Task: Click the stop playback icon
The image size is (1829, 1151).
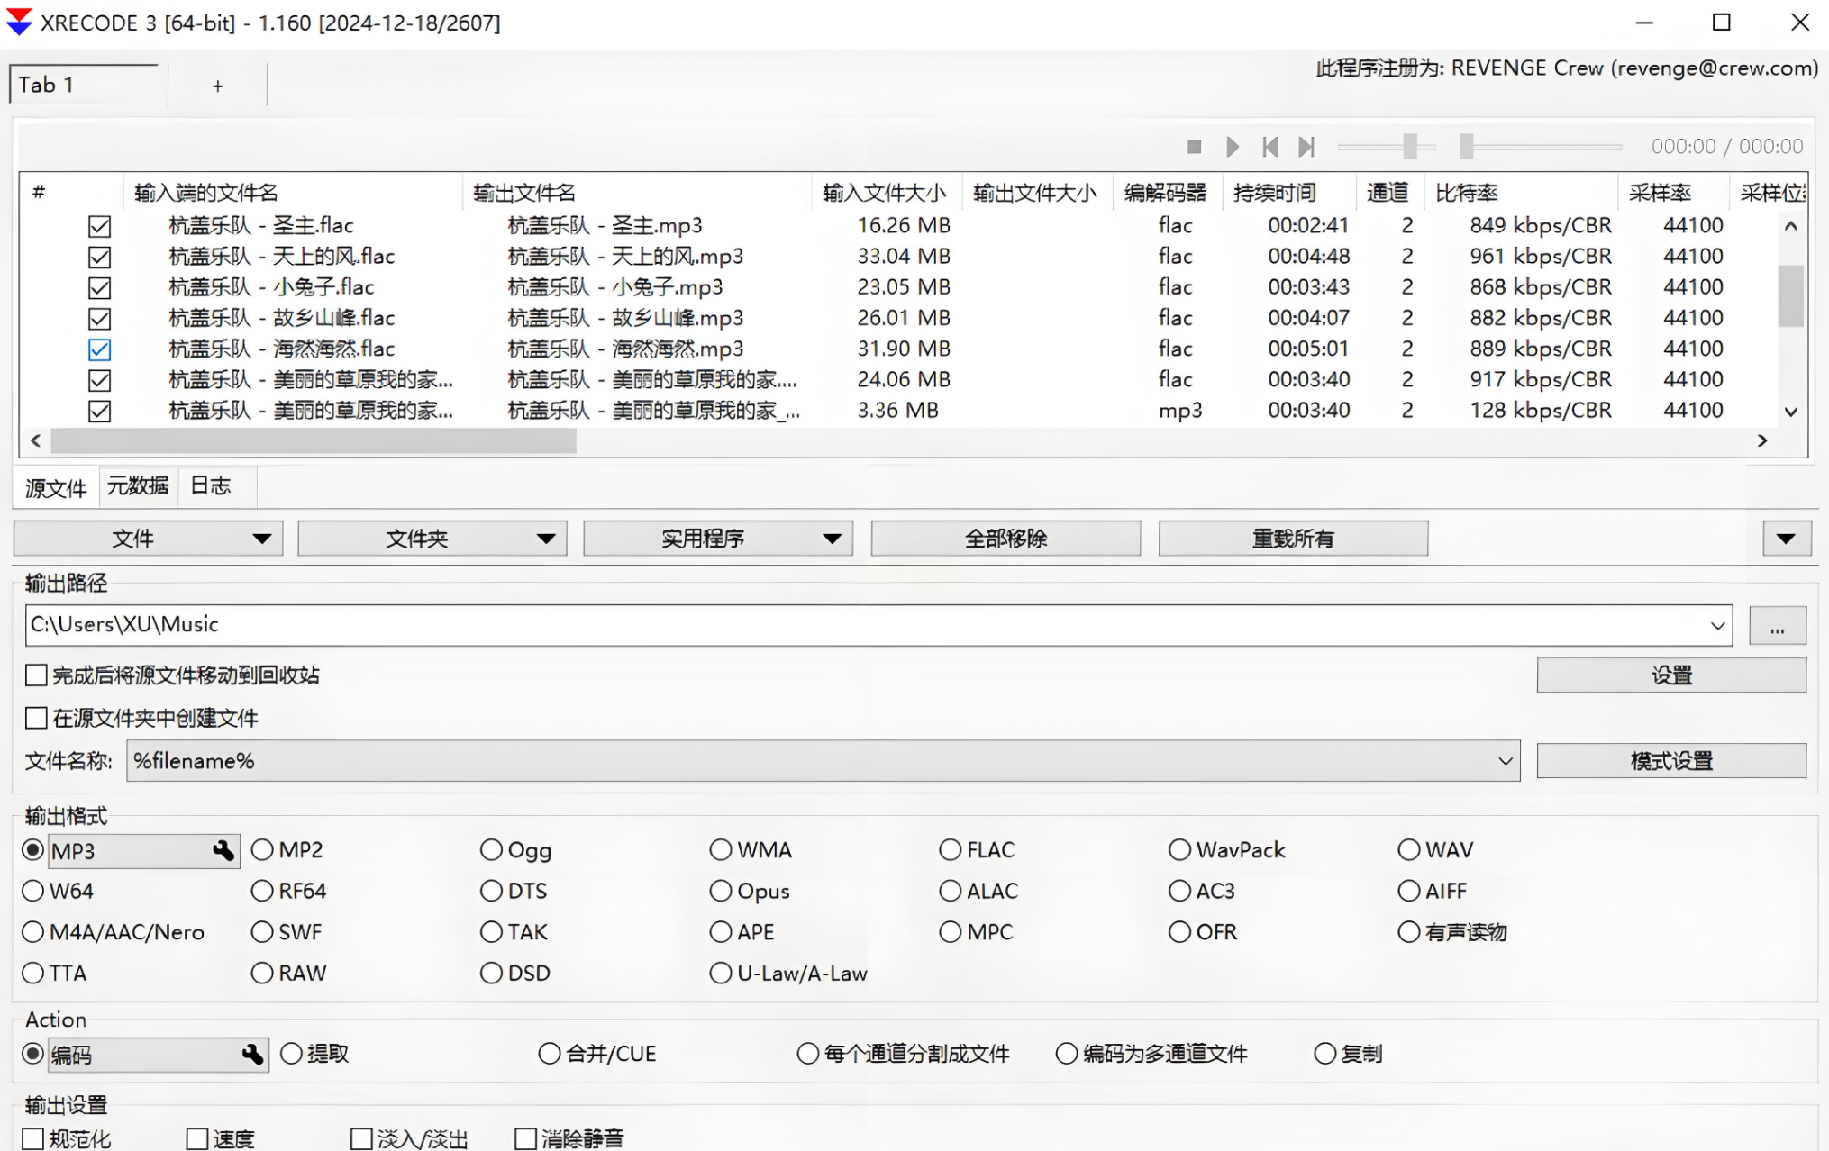Action: pos(1194,147)
